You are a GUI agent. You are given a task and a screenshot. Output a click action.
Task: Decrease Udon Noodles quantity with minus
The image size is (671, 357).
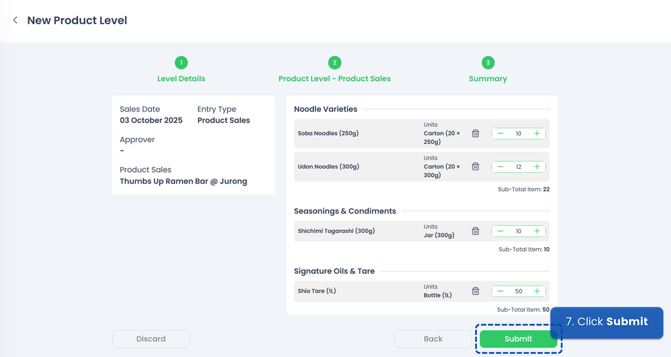[x=501, y=167]
